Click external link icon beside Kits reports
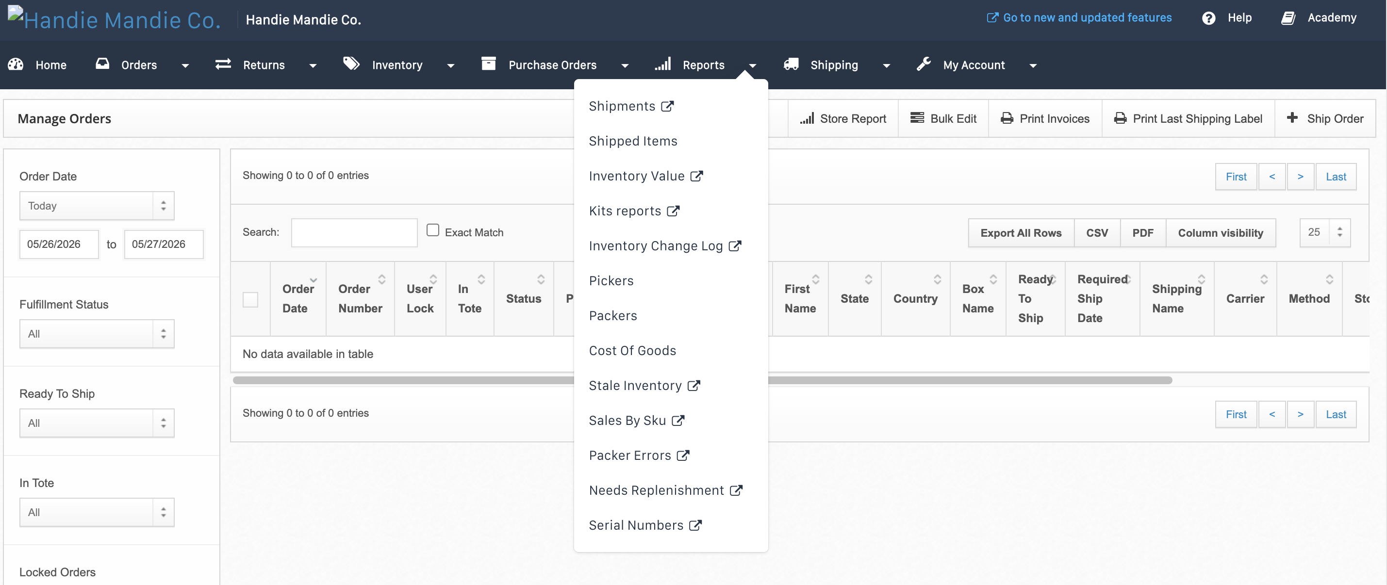 click(x=673, y=211)
